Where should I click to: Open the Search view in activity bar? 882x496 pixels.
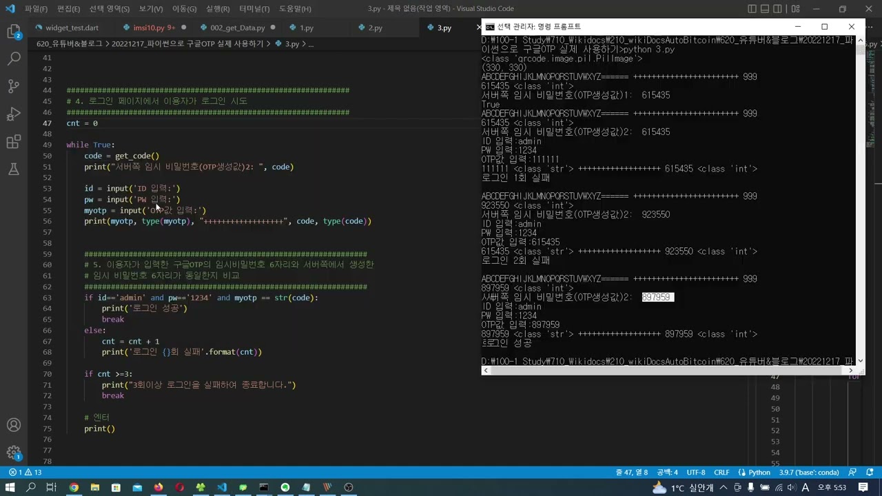14,59
